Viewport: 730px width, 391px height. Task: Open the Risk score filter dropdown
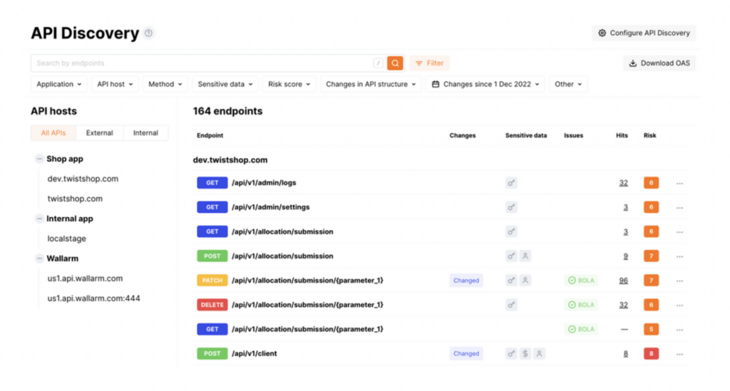pos(289,84)
